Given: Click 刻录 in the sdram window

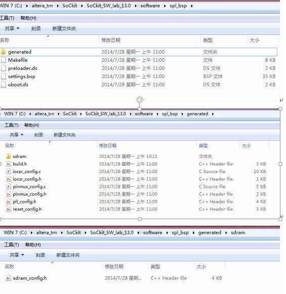Looking at the screenshot, I should coord(40,255).
